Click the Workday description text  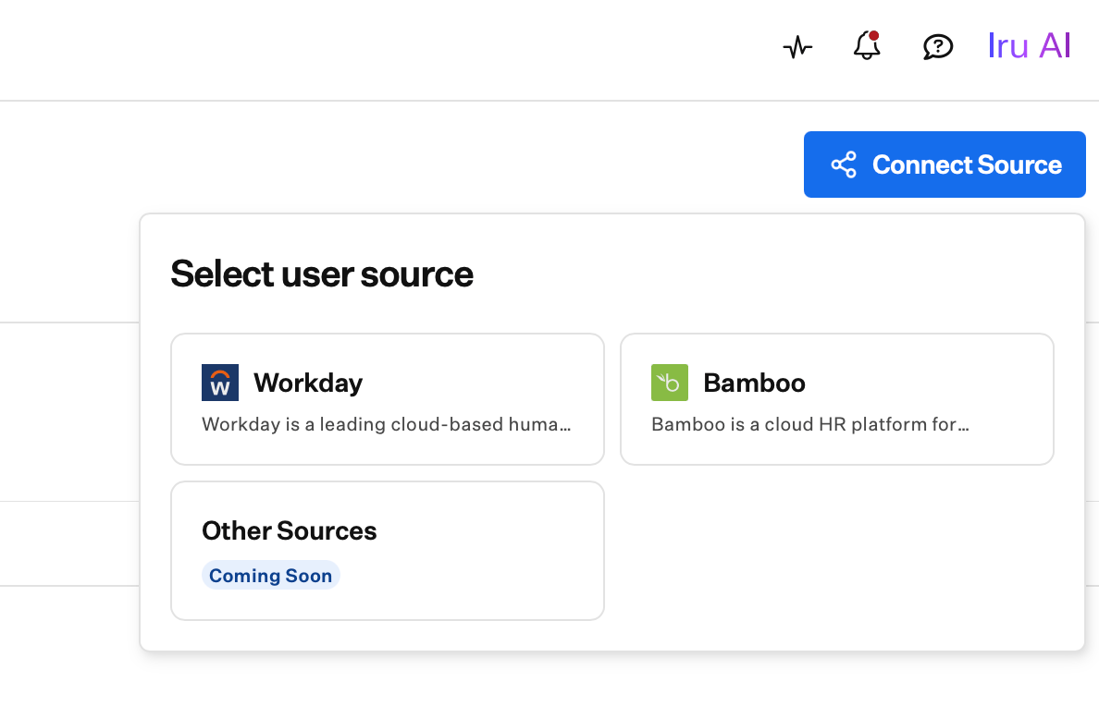(386, 424)
